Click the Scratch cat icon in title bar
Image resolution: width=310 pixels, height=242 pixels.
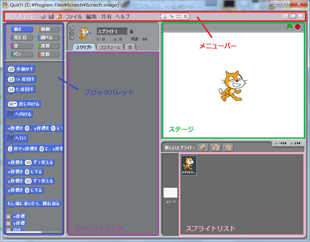pos(5,5)
